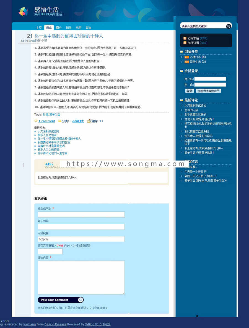This screenshot has height=328, width=249.
Task: Open the 1 comment link
Action: point(47,121)
